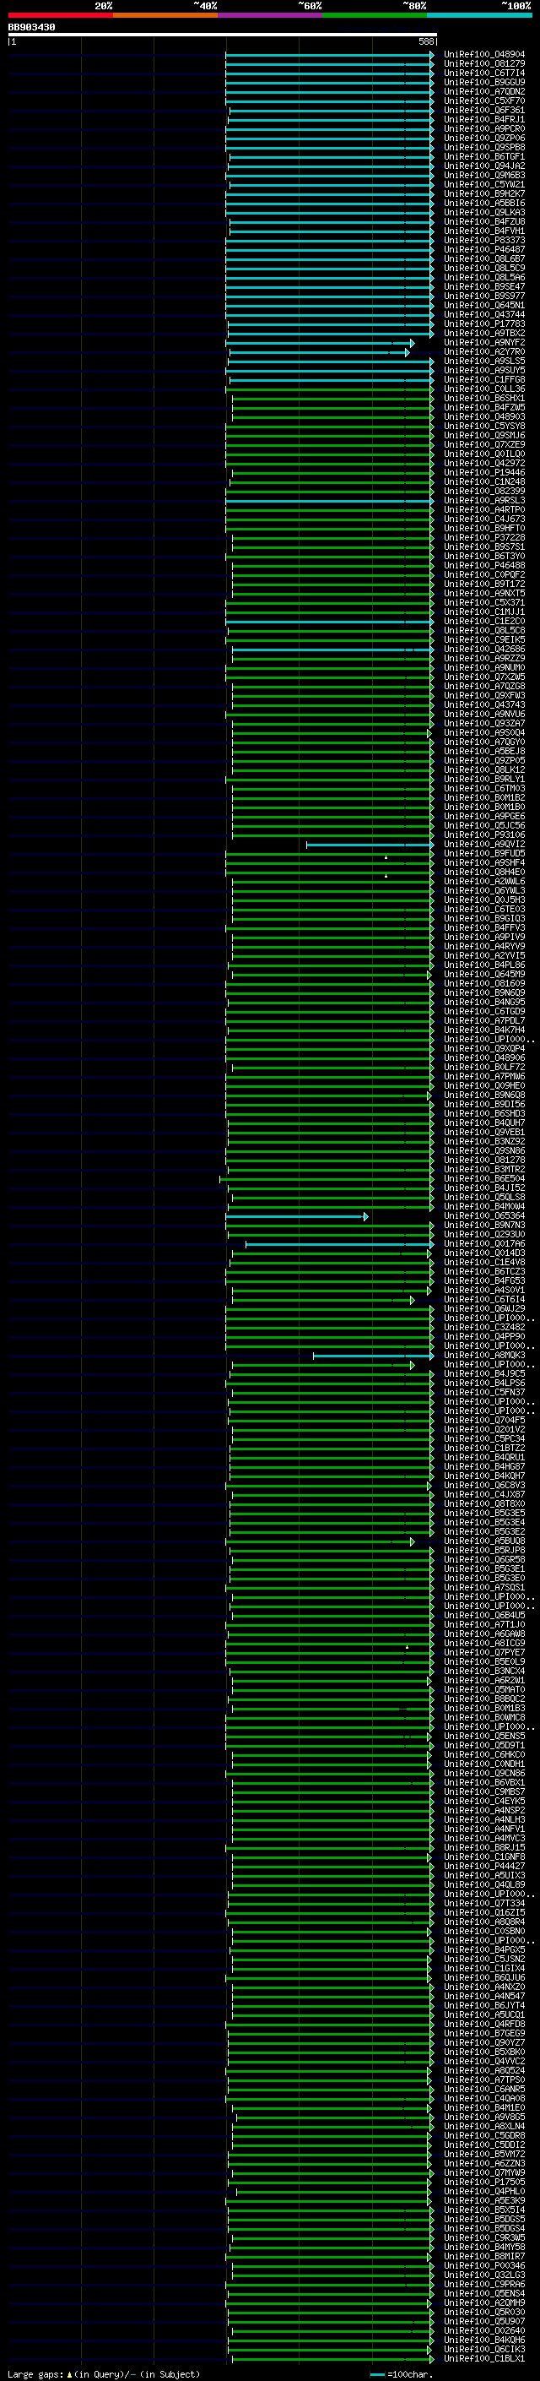Open hit UniRef100_B9GGU9 label
The width and height of the screenshot is (540, 2381).
click(484, 82)
